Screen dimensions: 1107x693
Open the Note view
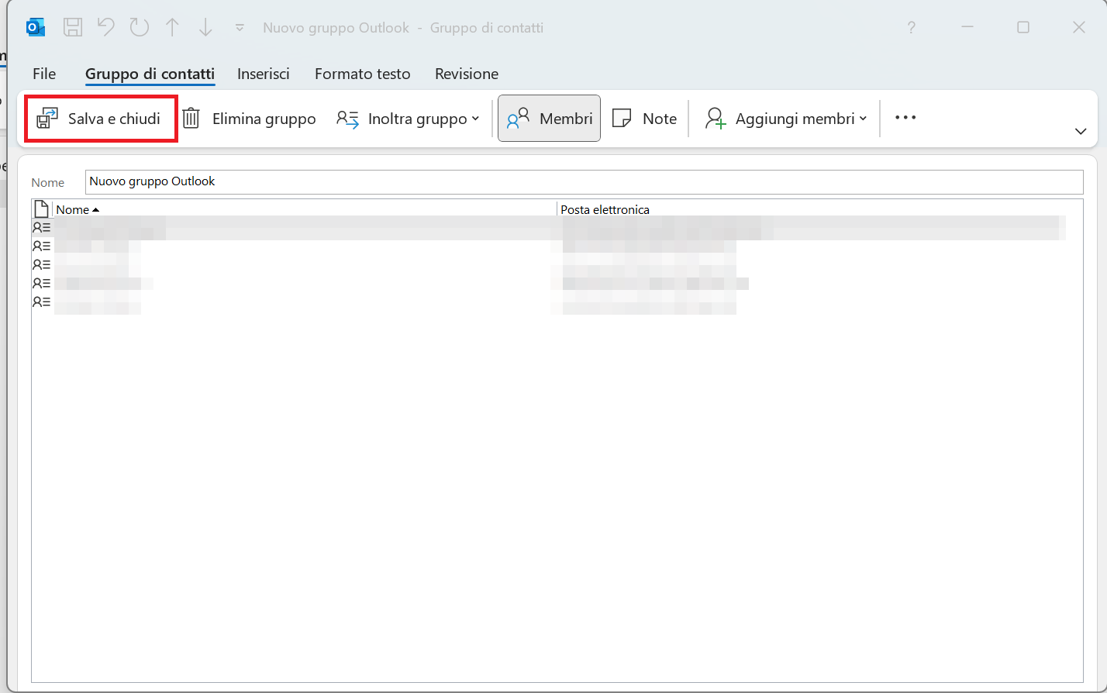tap(644, 119)
